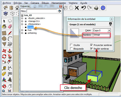The height and width of the screenshot is (97, 121).
Task: Pick the Paint Bucket tool
Action: pyautogui.click(x=4, y=27)
